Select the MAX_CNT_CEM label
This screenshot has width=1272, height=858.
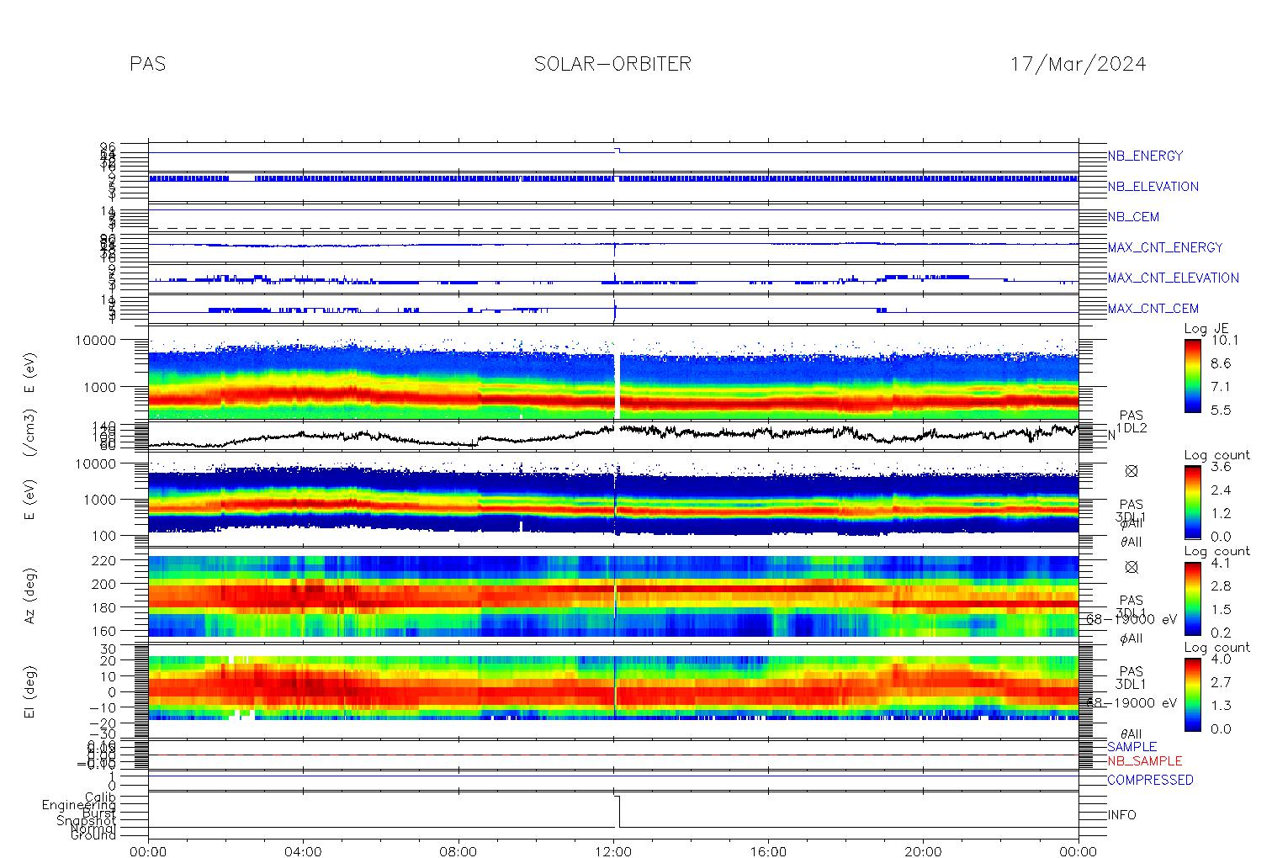pyautogui.click(x=1153, y=309)
